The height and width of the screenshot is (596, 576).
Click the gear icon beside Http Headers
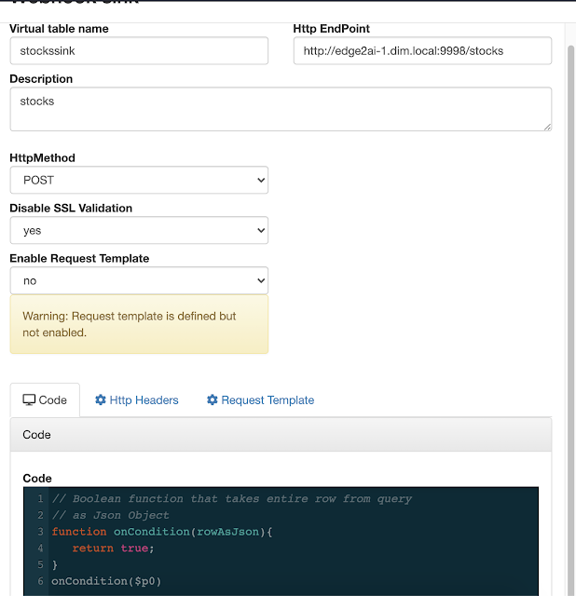pyautogui.click(x=101, y=400)
